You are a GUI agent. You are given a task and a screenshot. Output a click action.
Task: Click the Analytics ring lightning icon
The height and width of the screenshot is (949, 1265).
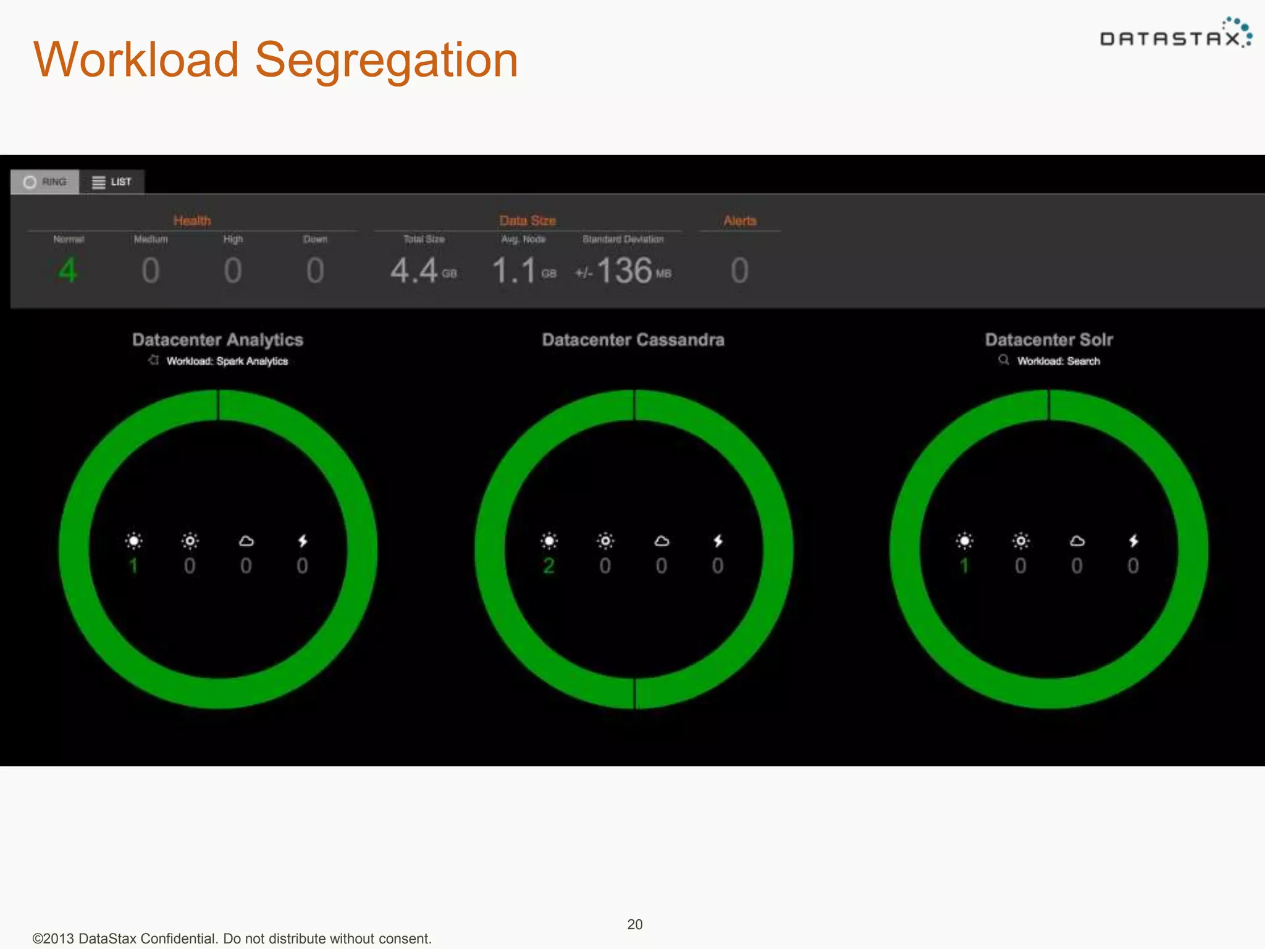tap(303, 541)
